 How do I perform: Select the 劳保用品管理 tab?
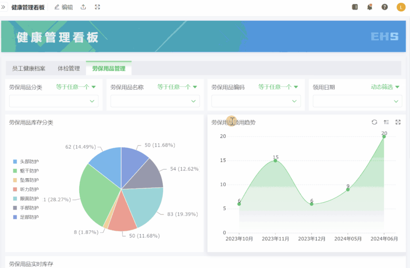click(109, 68)
